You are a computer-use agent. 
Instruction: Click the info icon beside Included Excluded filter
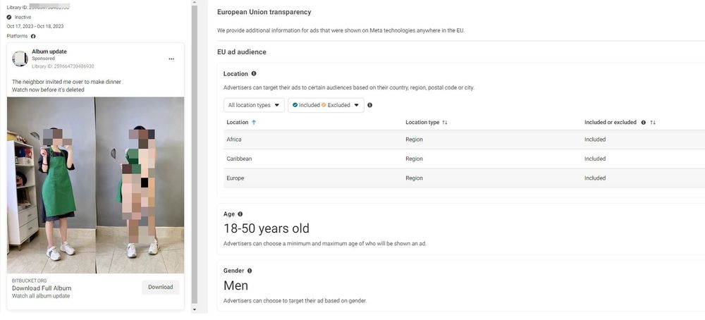point(370,105)
